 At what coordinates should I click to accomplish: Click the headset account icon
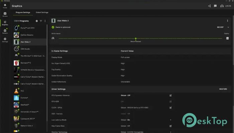pos(222,6)
